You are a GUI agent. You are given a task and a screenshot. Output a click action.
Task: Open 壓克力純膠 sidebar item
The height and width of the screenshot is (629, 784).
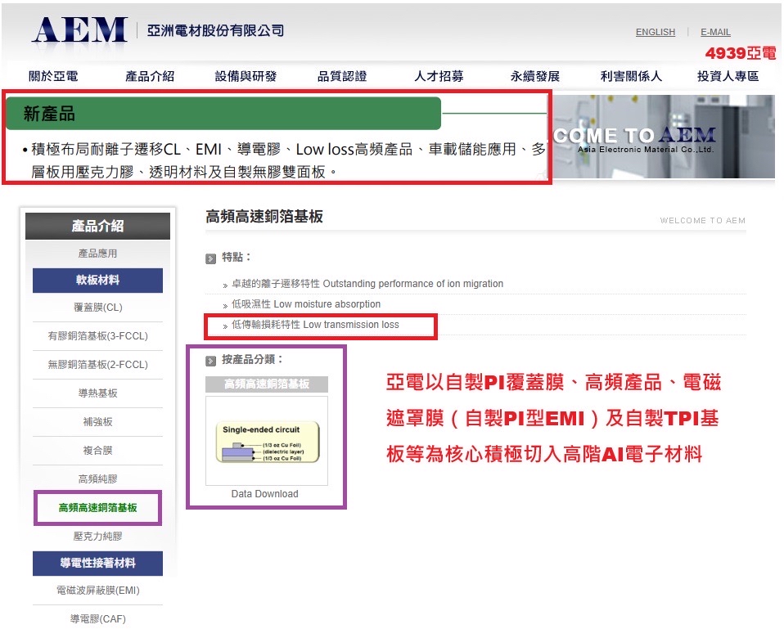[97, 536]
